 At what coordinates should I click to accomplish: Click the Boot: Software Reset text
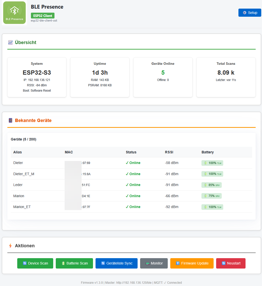pos(37,90)
